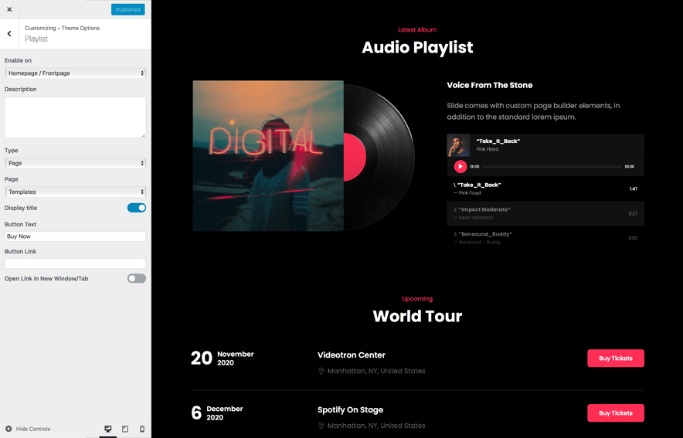This screenshot has width=683, height=438.
Task: Click the "20 November 2020" date
Action: [223, 358]
